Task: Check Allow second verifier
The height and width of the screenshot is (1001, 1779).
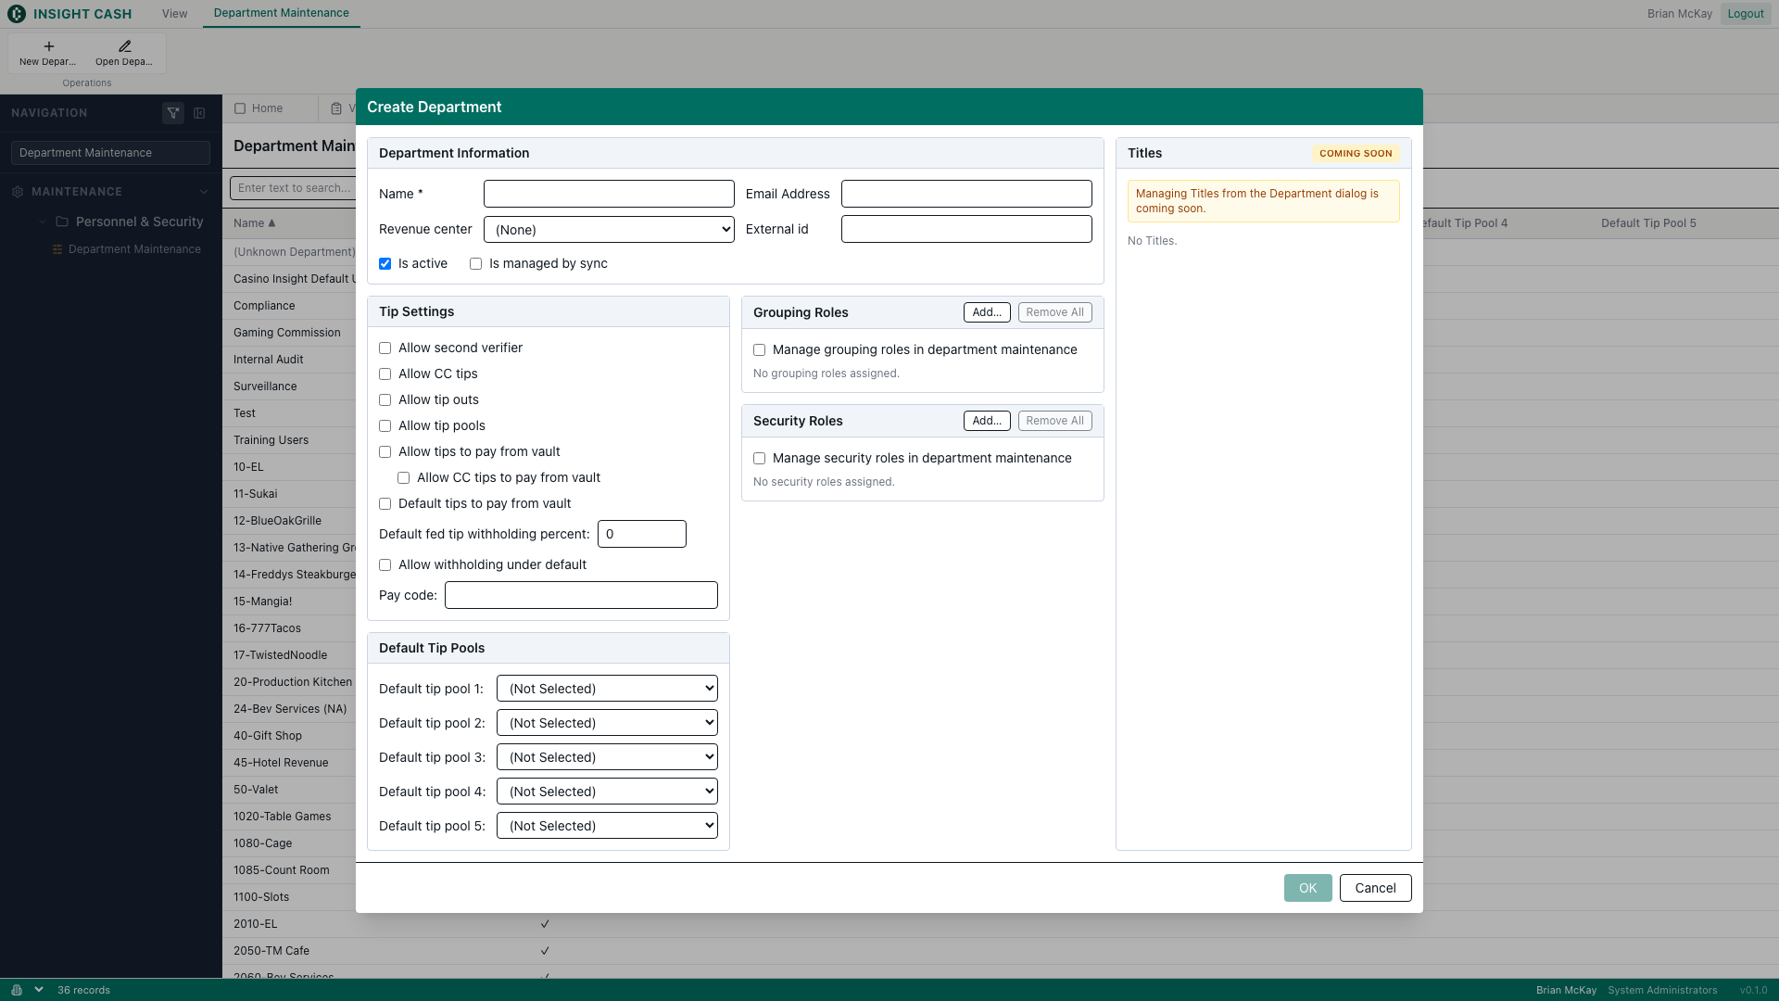Action: coord(385,348)
